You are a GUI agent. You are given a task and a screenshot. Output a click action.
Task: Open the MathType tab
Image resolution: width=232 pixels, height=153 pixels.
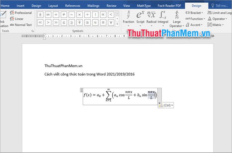pos(144,6)
